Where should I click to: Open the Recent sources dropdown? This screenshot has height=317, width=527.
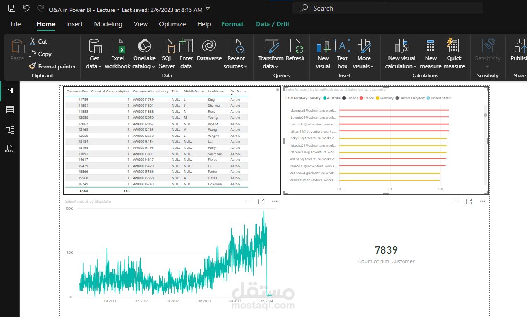pos(235,54)
